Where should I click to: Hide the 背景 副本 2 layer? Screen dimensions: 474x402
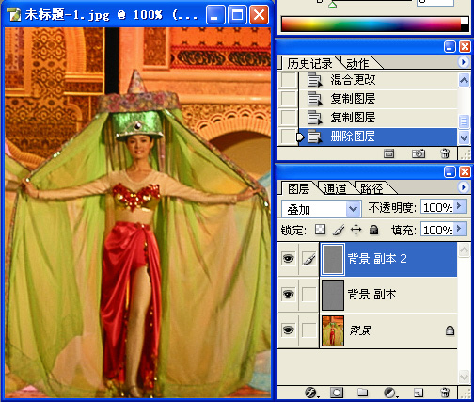click(288, 259)
